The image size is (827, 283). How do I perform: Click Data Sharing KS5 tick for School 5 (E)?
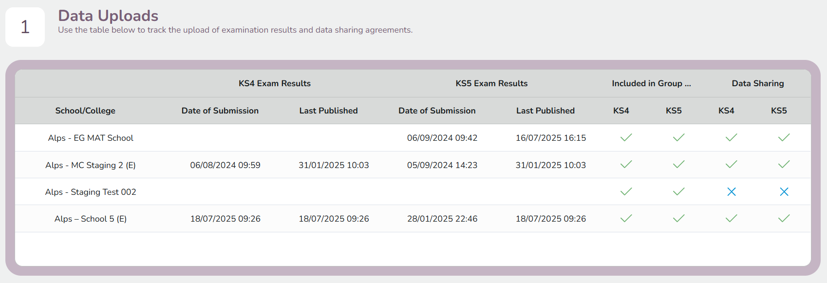pyautogui.click(x=784, y=219)
